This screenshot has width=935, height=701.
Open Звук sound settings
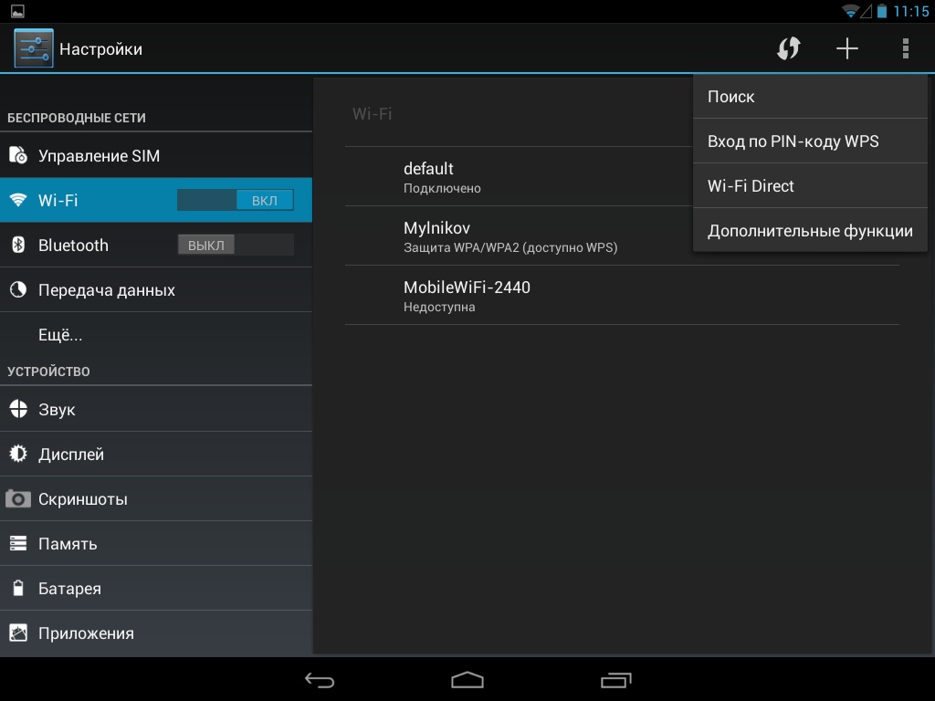155,410
